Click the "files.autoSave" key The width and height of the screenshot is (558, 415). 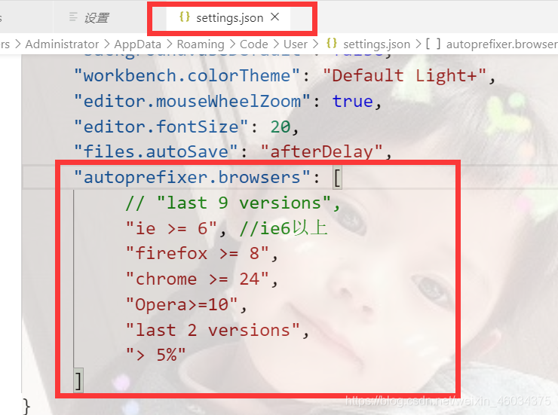(x=155, y=151)
